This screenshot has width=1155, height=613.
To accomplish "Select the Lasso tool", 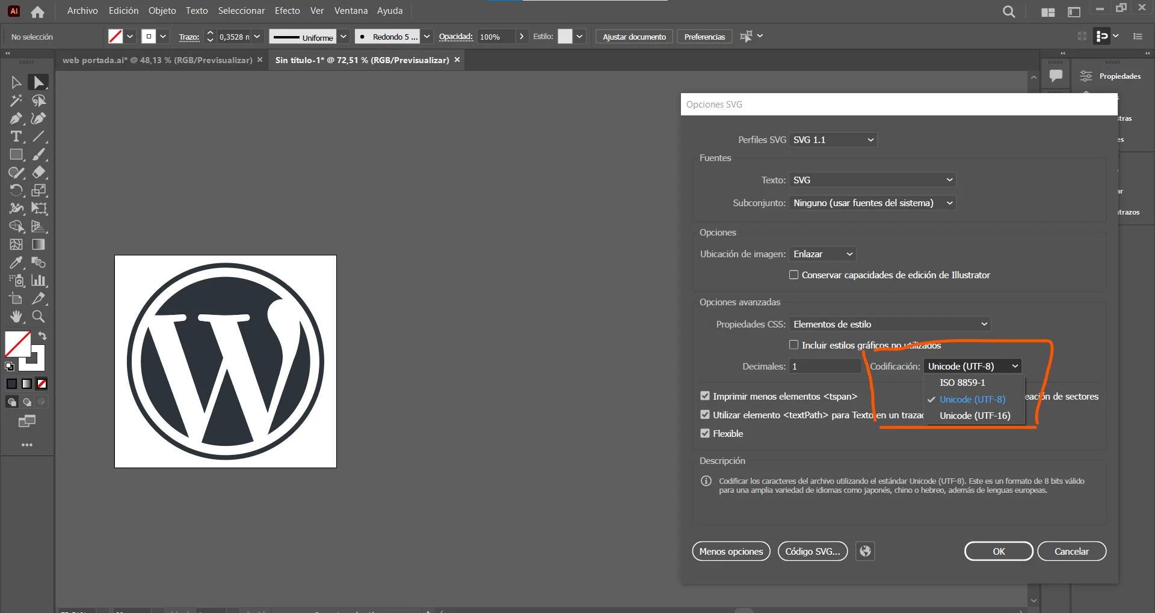I will (x=39, y=100).
